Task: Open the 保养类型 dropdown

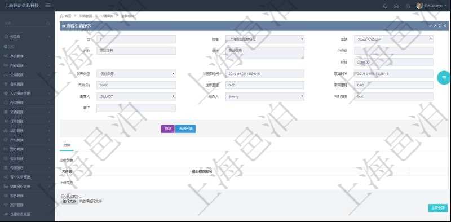Action: (136, 74)
